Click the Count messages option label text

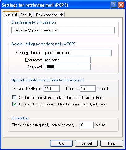[60, 98]
